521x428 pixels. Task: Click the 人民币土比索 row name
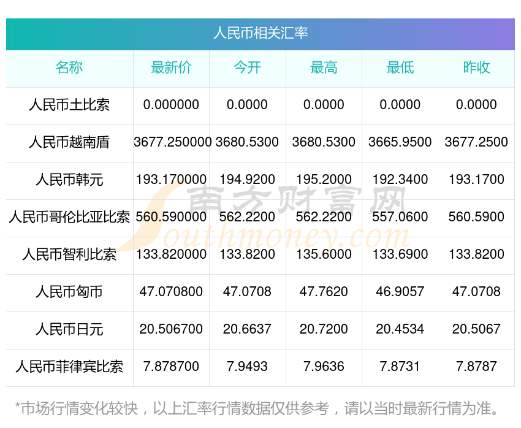tap(69, 105)
